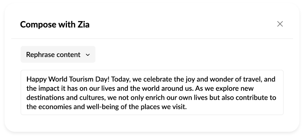Click the word 'travel' in first line
The width and height of the screenshot is (304, 138).
click(x=253, y=79)
